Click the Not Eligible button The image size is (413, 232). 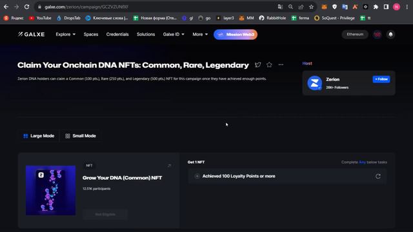click(x=105, y=215)
